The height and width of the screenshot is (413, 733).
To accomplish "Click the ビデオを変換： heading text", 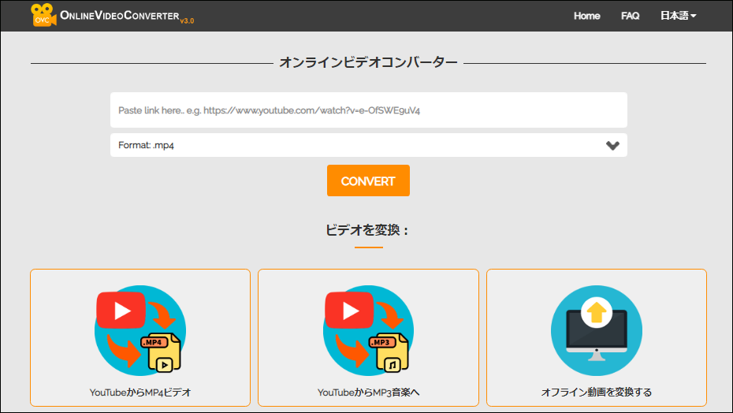I will click(367, 229).
